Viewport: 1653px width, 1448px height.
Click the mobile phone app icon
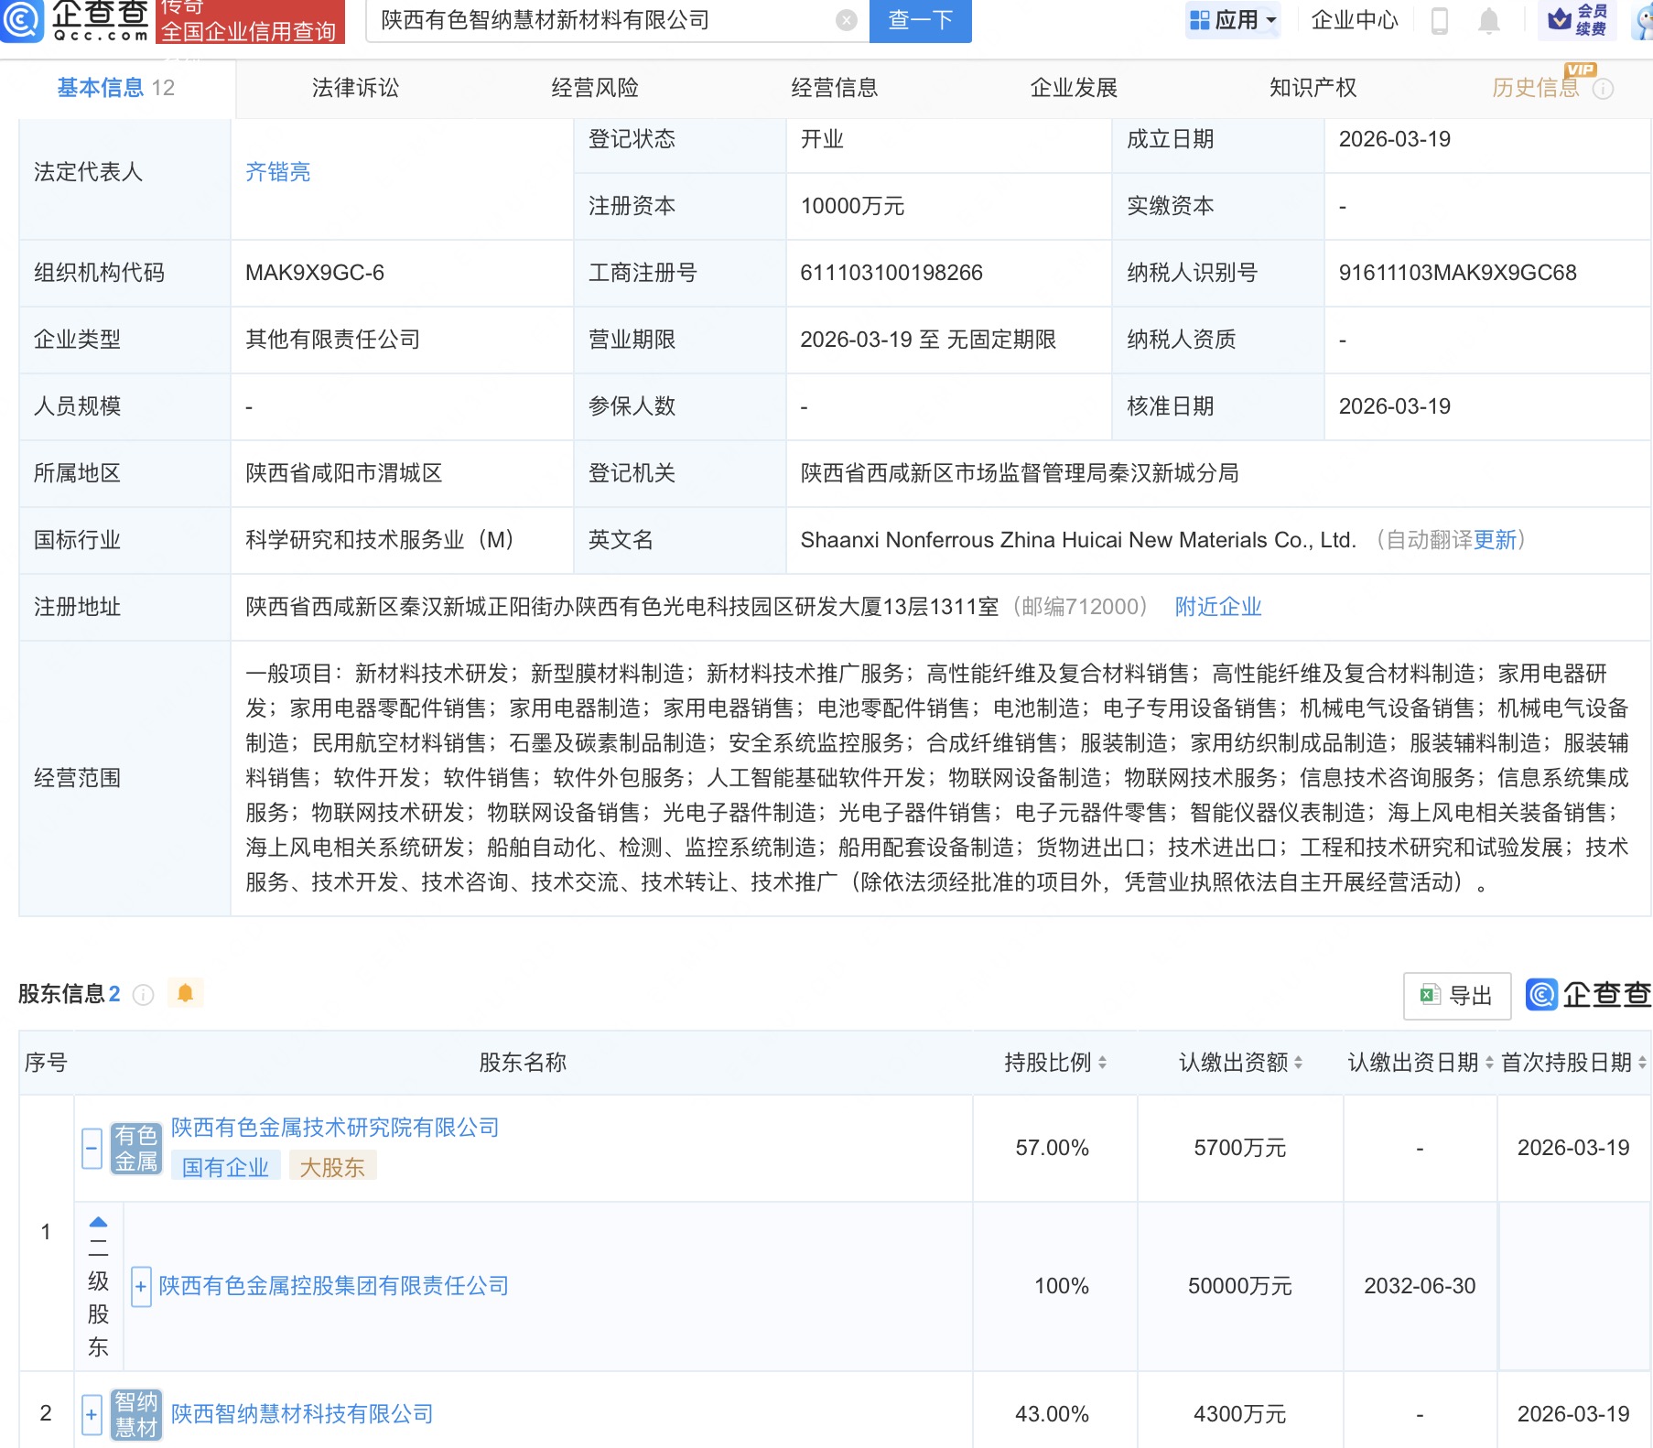1442,20
